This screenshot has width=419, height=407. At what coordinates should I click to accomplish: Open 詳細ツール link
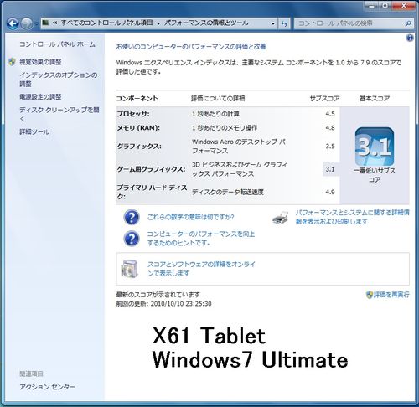click(34, 131)
